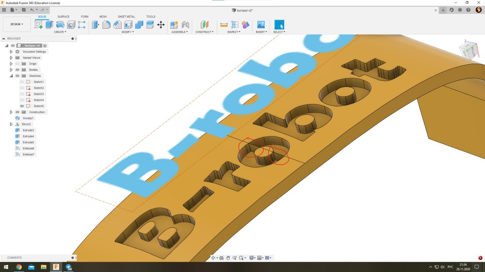Select the Offset Face tool
Viewport: 485px width, 272px height.
150,25
